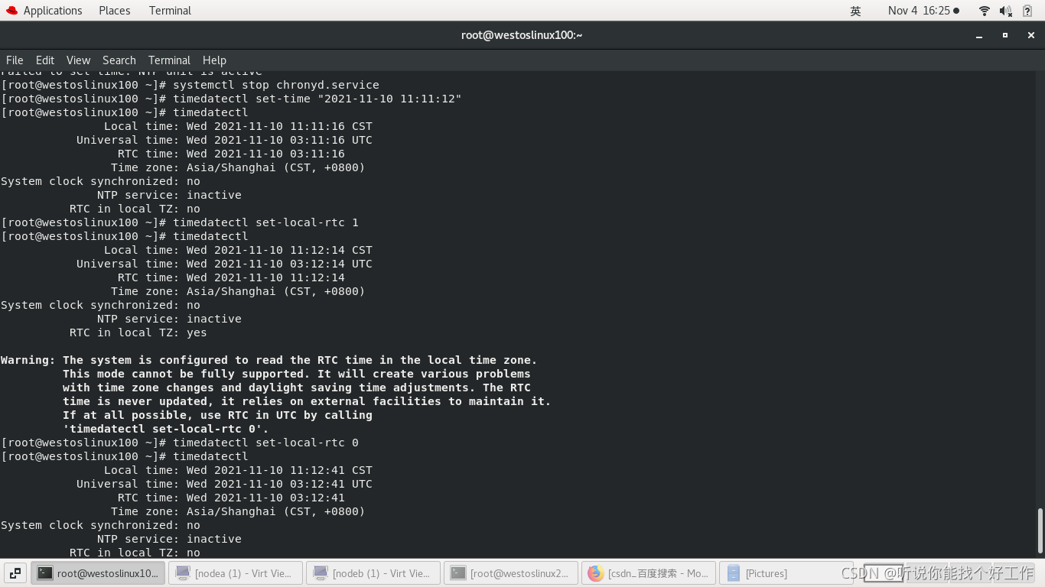Open the Terminal menu in top panel
This screenshot has width=1045, height=587.
point(170,11)
